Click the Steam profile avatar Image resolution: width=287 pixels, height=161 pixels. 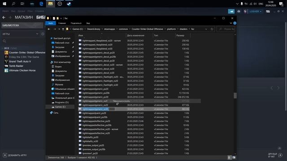pyautogui.click(x=245, y=11)
